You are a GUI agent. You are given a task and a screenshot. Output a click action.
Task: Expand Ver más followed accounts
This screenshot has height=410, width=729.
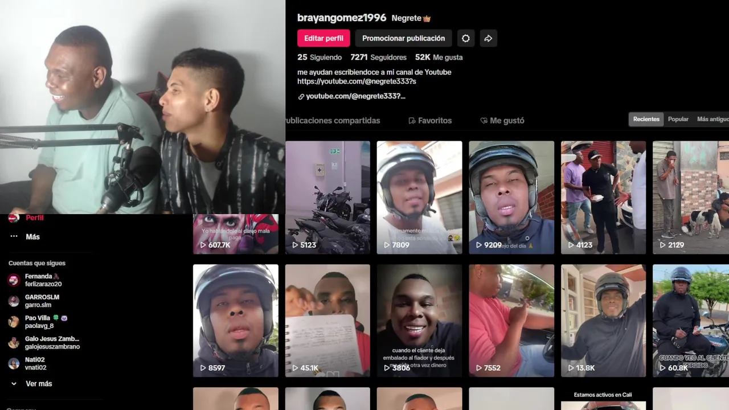(x=39, y=384)
